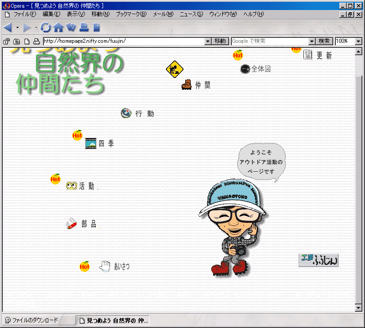Click the glove icon beside あいさつ
The image size is (365, 328).
105,266
